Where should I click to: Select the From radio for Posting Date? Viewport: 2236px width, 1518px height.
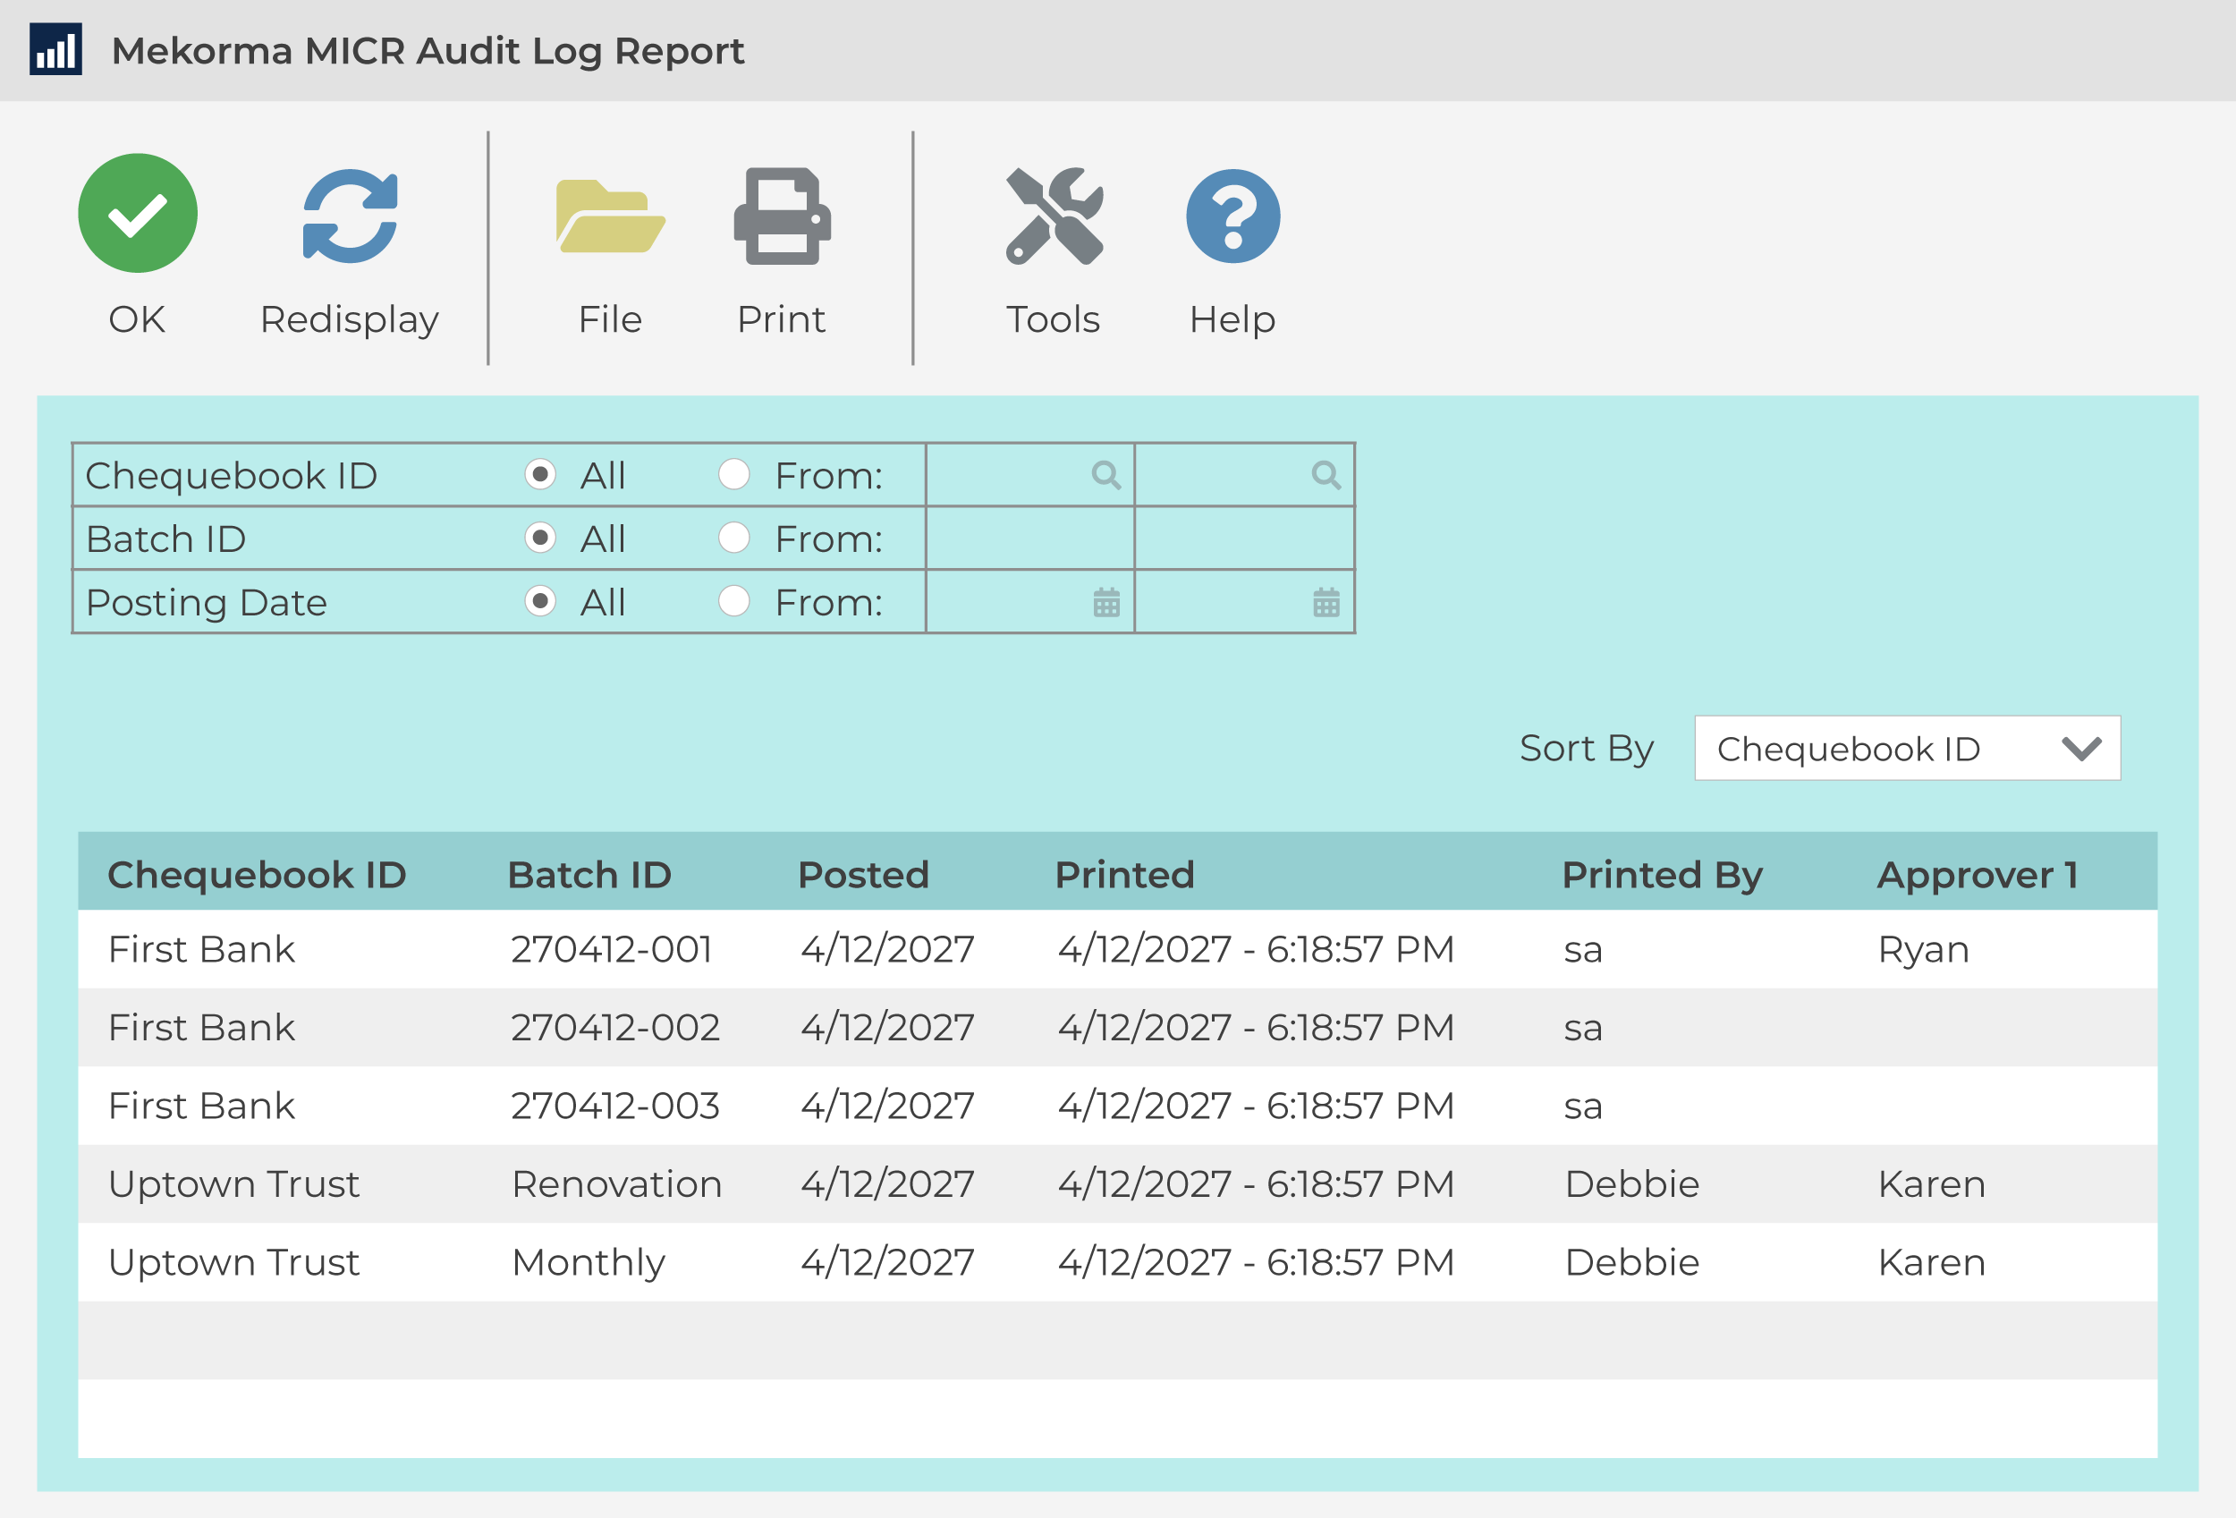coord(735,603)
